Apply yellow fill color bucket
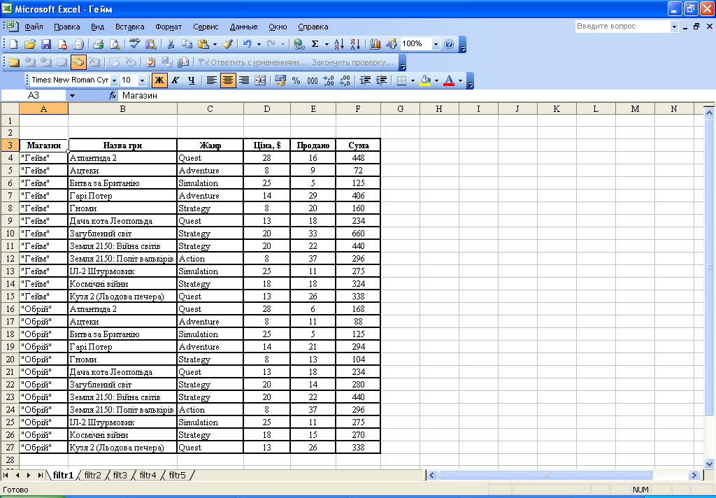716x498 pixels. tap(426, 80)
